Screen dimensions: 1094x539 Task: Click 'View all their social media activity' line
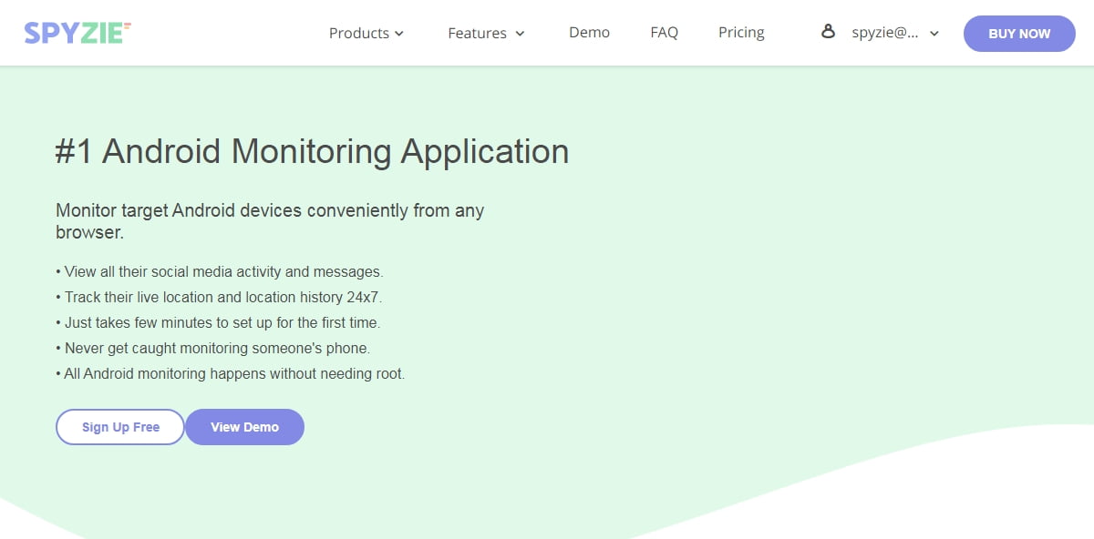click(220, 271)
